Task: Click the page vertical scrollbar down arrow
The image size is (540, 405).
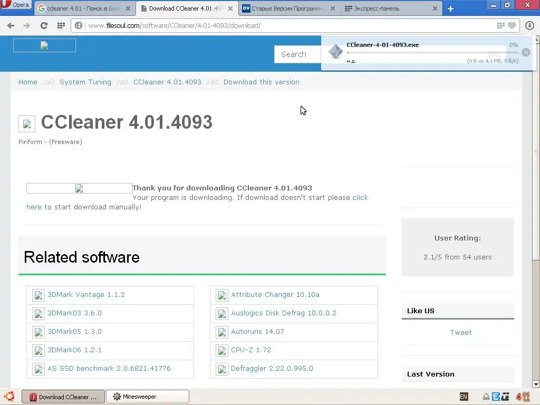Action: coord(536,384)
